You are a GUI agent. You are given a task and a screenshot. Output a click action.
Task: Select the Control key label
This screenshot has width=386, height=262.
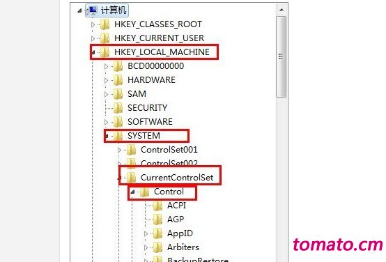[169, 192]
